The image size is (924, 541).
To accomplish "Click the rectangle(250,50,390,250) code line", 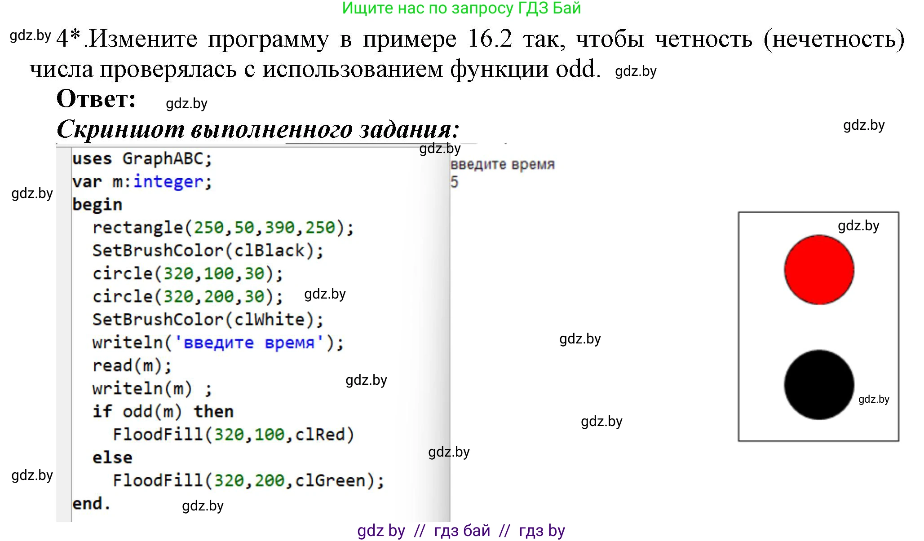I will click(x=223, y=228).
